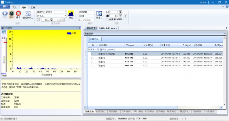Increase the repeat count stepper showing 3

click(120, 11)
